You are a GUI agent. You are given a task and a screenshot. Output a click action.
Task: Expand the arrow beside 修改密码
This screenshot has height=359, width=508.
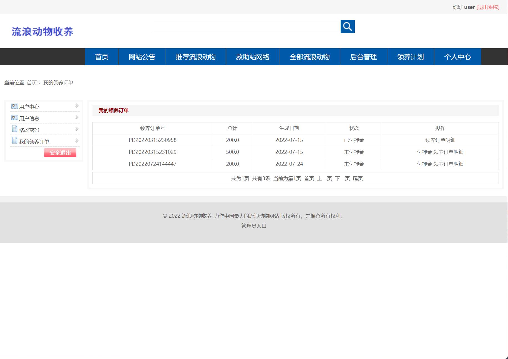[77, 129]
